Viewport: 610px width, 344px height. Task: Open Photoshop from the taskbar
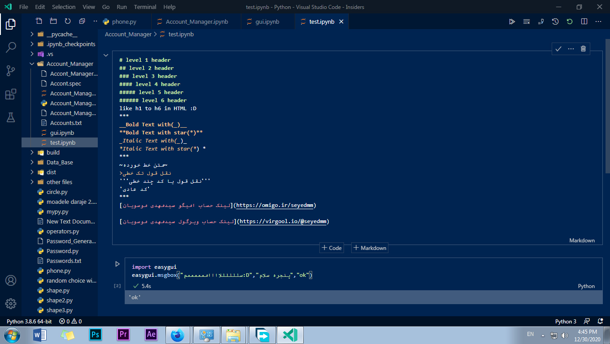click(96, 335)
